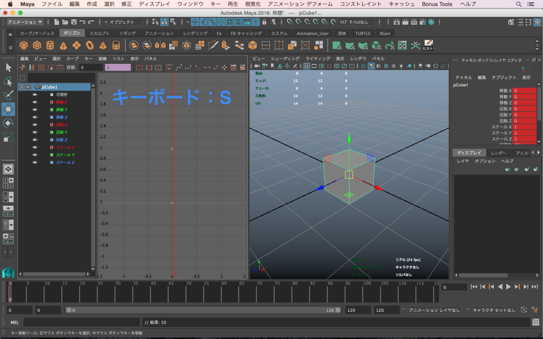Image resolution: width=543 pixels, height=339 pixels.
Task: Open the オブジェクト selection mask dropdown
Action: [124, 22]
